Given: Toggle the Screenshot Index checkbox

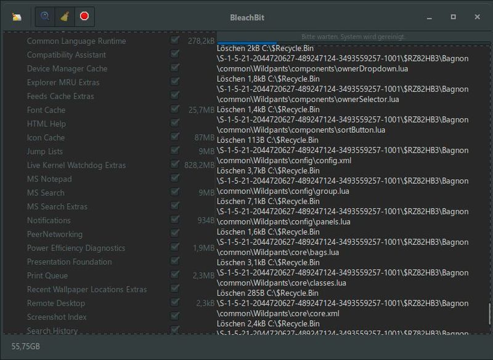Looking at the screenshot, I should (175, 316).
